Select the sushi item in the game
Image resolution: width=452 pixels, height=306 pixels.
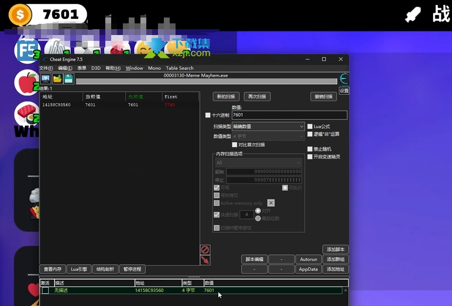point(27,114)
